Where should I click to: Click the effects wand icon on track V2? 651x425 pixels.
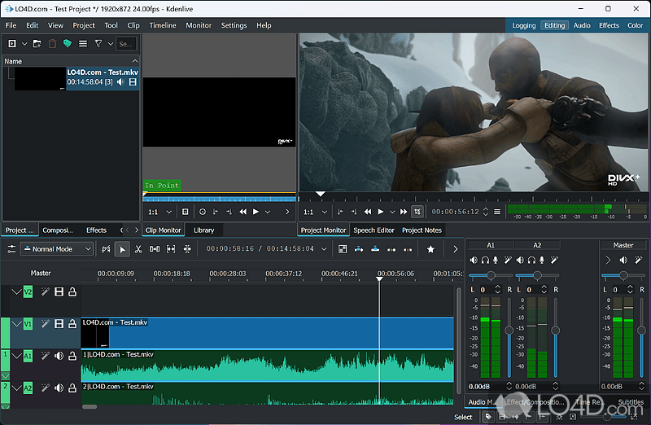[46, 291]
